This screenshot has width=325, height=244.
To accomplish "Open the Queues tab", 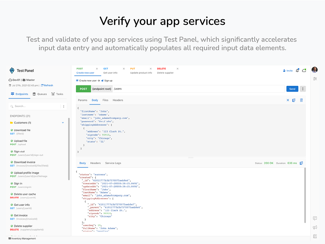I will point(39,94).
